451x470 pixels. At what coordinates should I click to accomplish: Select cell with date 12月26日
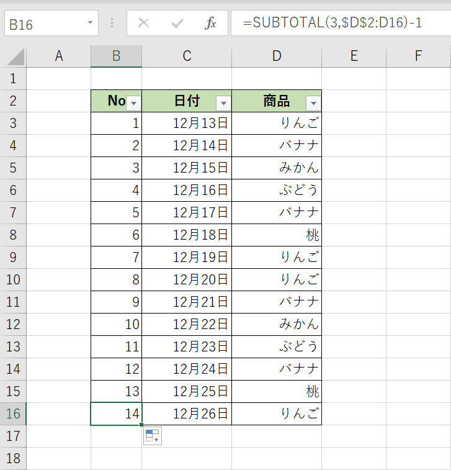[x=187, y=414]
